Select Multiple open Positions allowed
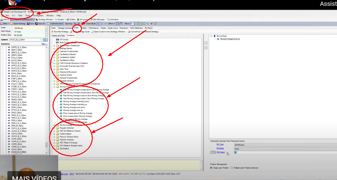This screenshot has height=180, width=337. tap(244, 168)
